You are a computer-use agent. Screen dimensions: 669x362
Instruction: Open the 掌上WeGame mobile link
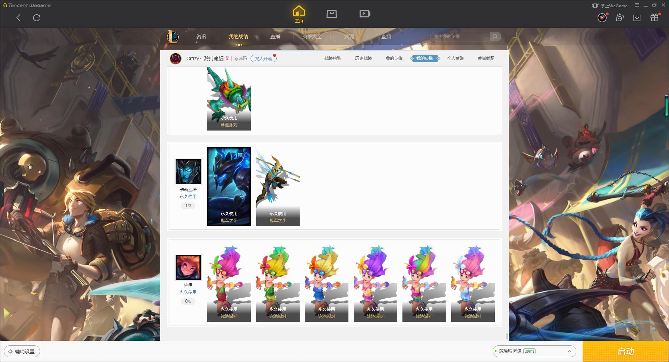click(609, 6)
